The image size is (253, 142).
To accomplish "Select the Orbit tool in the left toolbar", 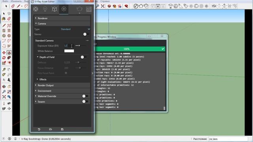I will (4, 86).
